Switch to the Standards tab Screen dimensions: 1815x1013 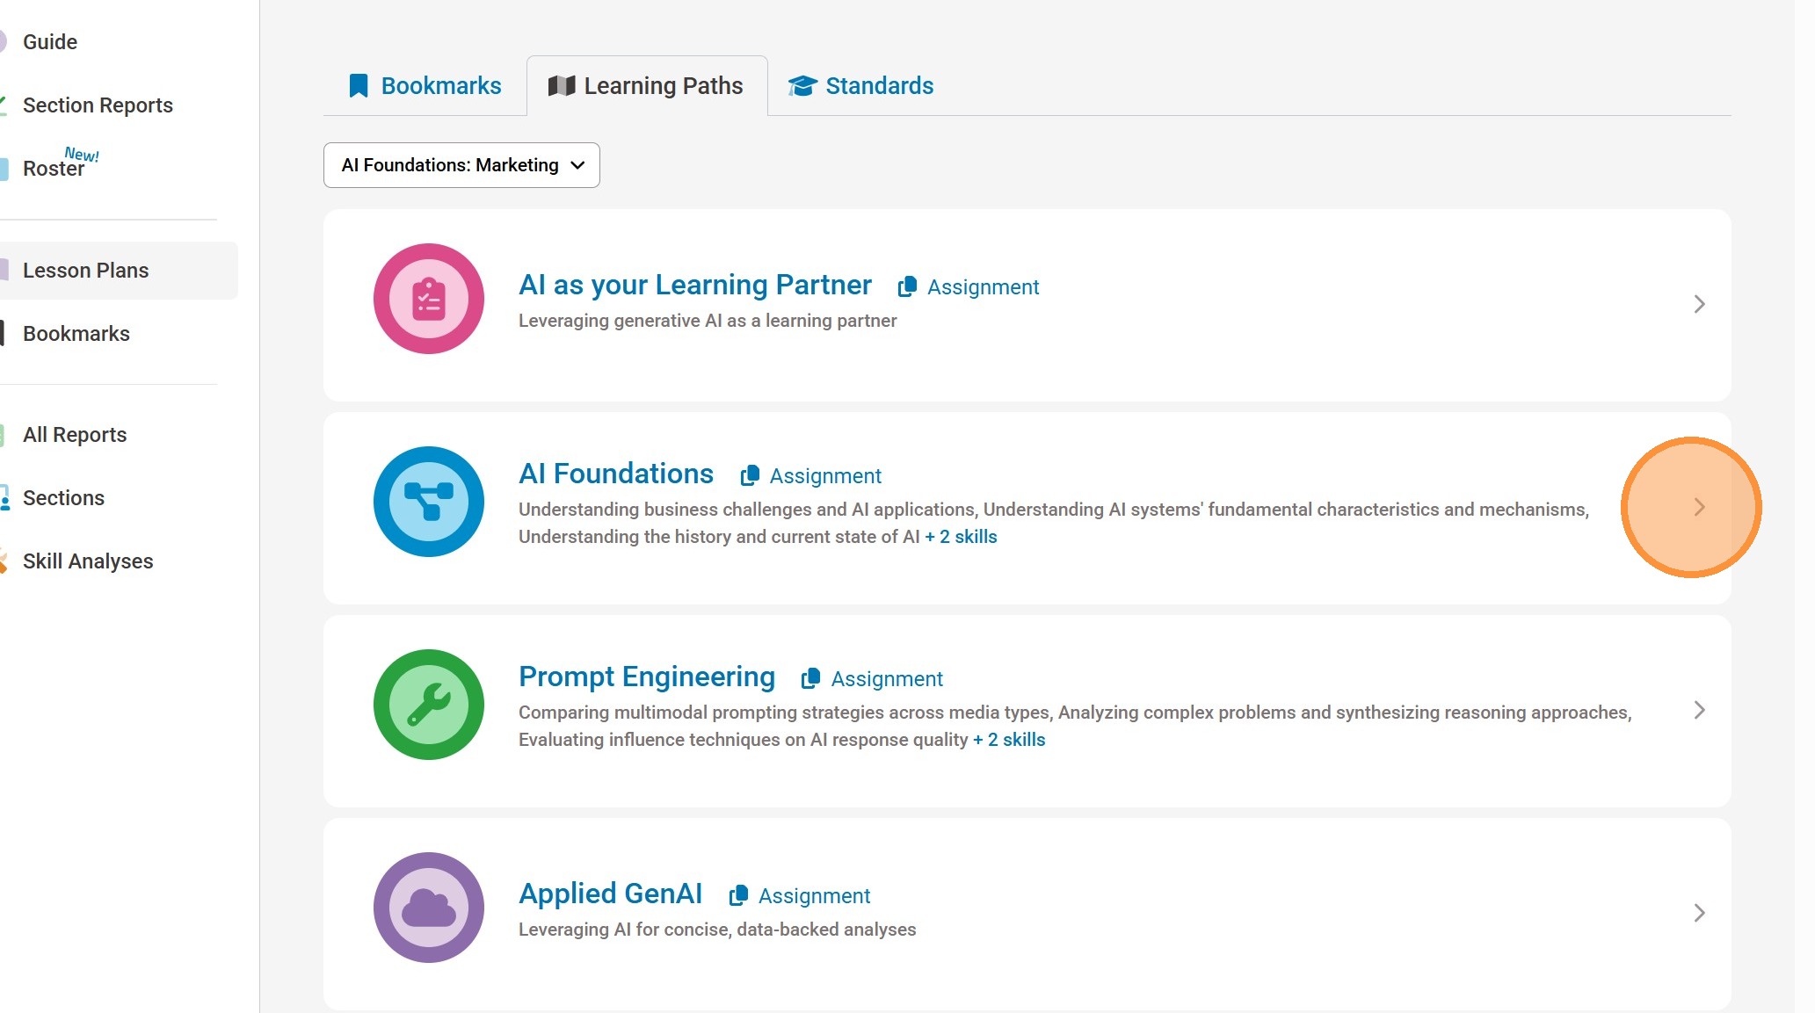pos(860,86)
